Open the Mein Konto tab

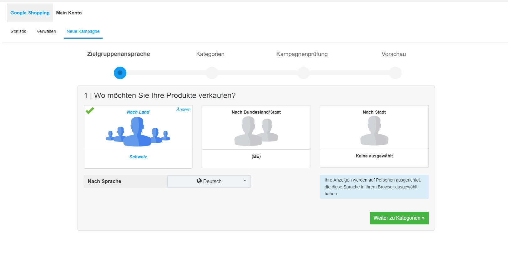click(69, 13)
